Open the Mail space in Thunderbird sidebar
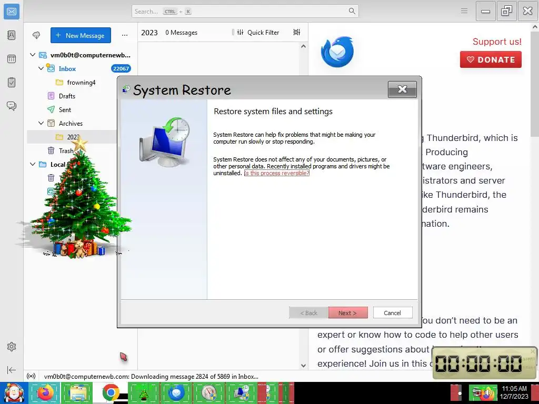This screenshot has width=539, height=404. coord(12,12)
